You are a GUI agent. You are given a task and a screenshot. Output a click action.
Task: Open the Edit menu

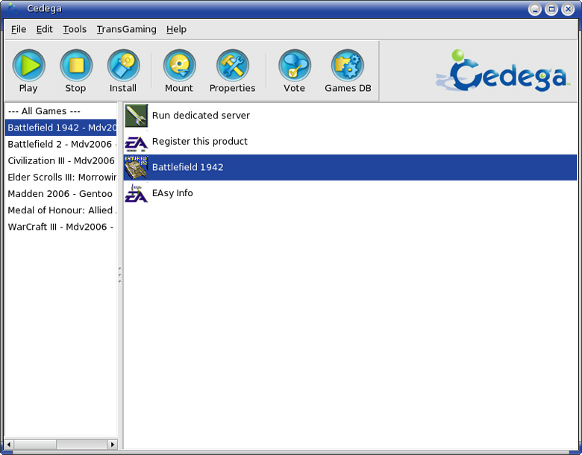coord(45,29)
